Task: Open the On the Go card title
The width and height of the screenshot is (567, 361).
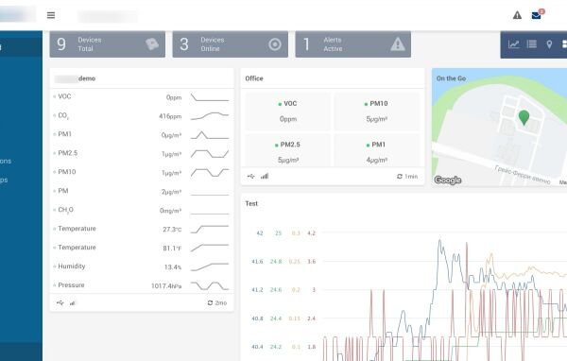Action: coord(451,78)
